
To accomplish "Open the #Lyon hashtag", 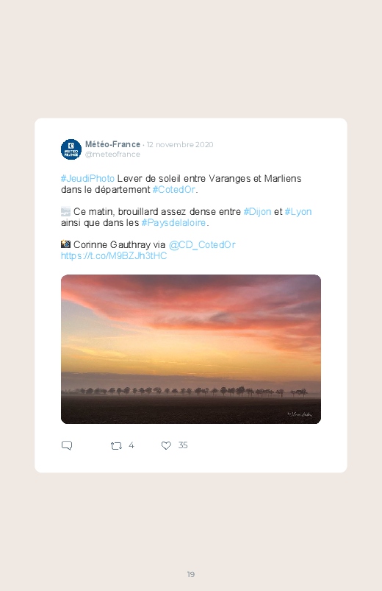I will [298, 211].
